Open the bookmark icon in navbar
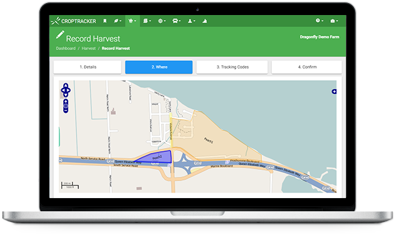 click(105, 21)
